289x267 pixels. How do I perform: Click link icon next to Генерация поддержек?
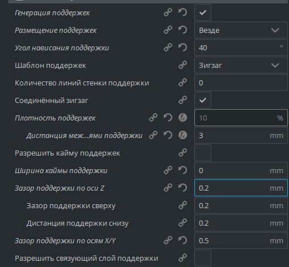[x=168, y=12]
